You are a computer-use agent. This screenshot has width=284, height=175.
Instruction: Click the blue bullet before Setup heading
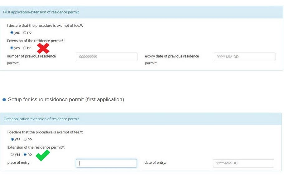click(x=4, y=100)
